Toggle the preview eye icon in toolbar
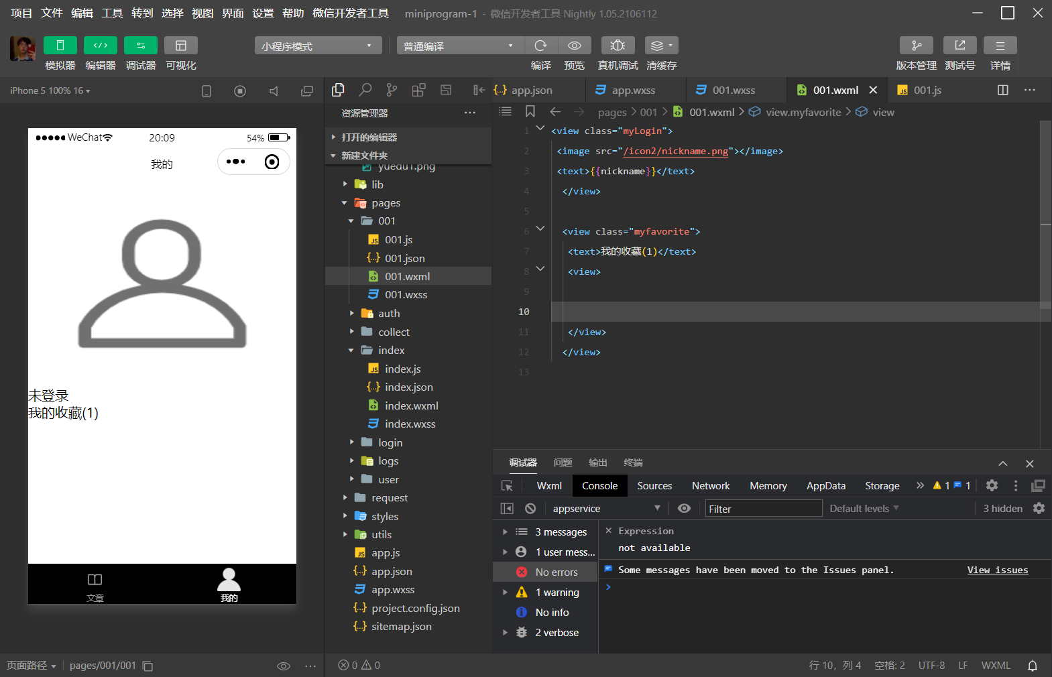Viewport: 1052px width, 677px height. point(574,46)
